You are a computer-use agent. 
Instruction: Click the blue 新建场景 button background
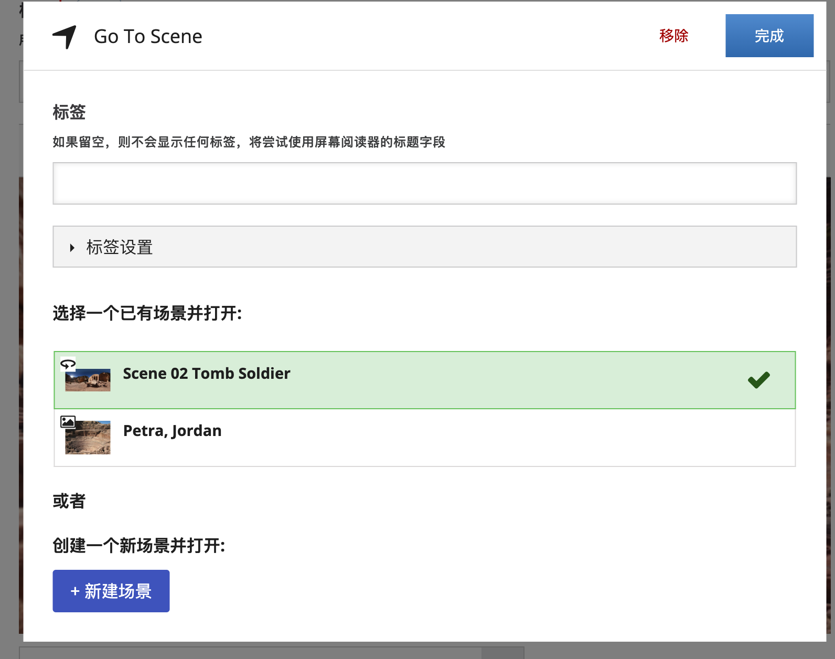(111, 591)
